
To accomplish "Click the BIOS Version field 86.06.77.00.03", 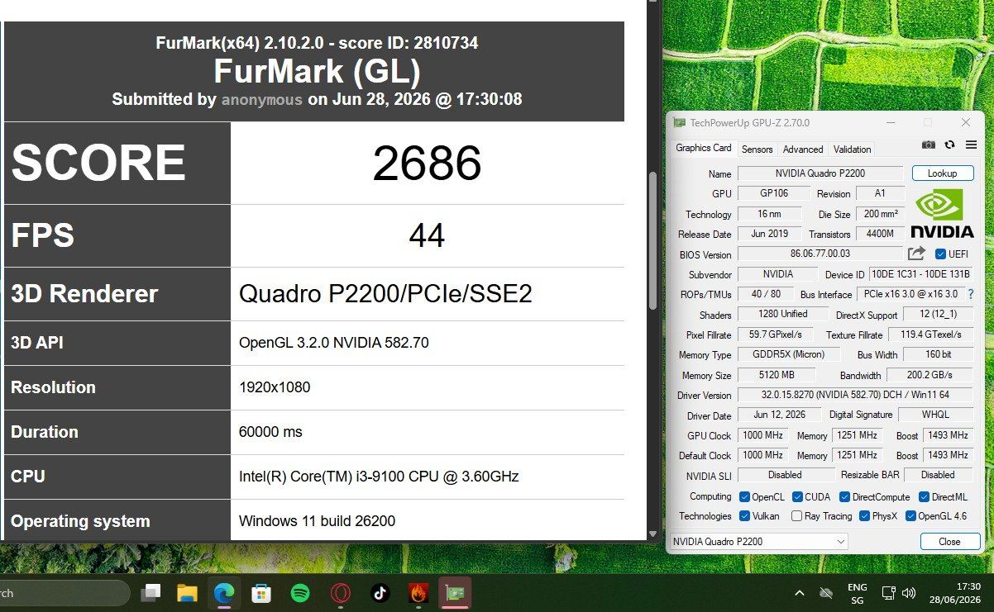I will (820, 254).
